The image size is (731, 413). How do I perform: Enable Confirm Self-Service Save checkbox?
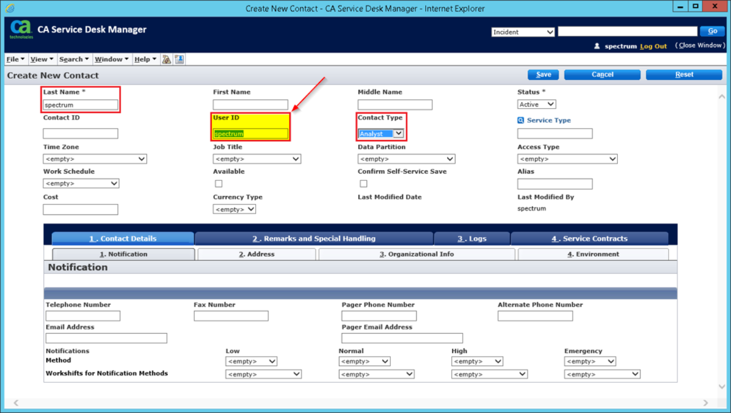(x=363, y=184)
